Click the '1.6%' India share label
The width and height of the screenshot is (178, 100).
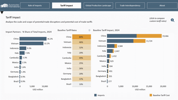tap(23, 67)
